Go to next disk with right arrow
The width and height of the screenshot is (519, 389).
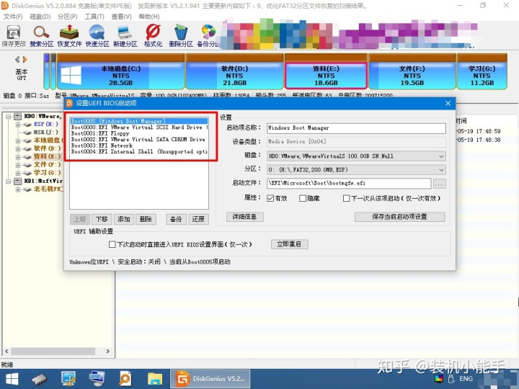[x=25, y=60]
